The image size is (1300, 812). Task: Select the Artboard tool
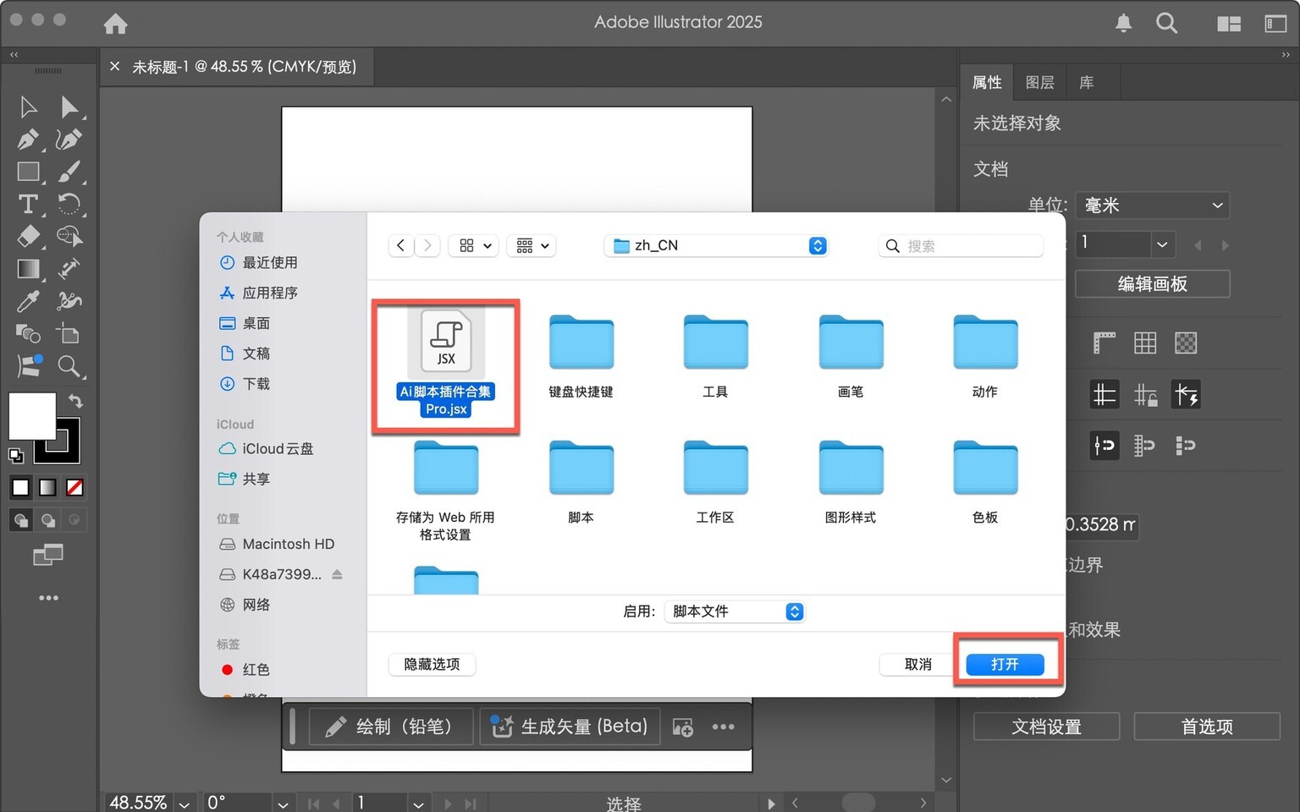tap(69, 334)
